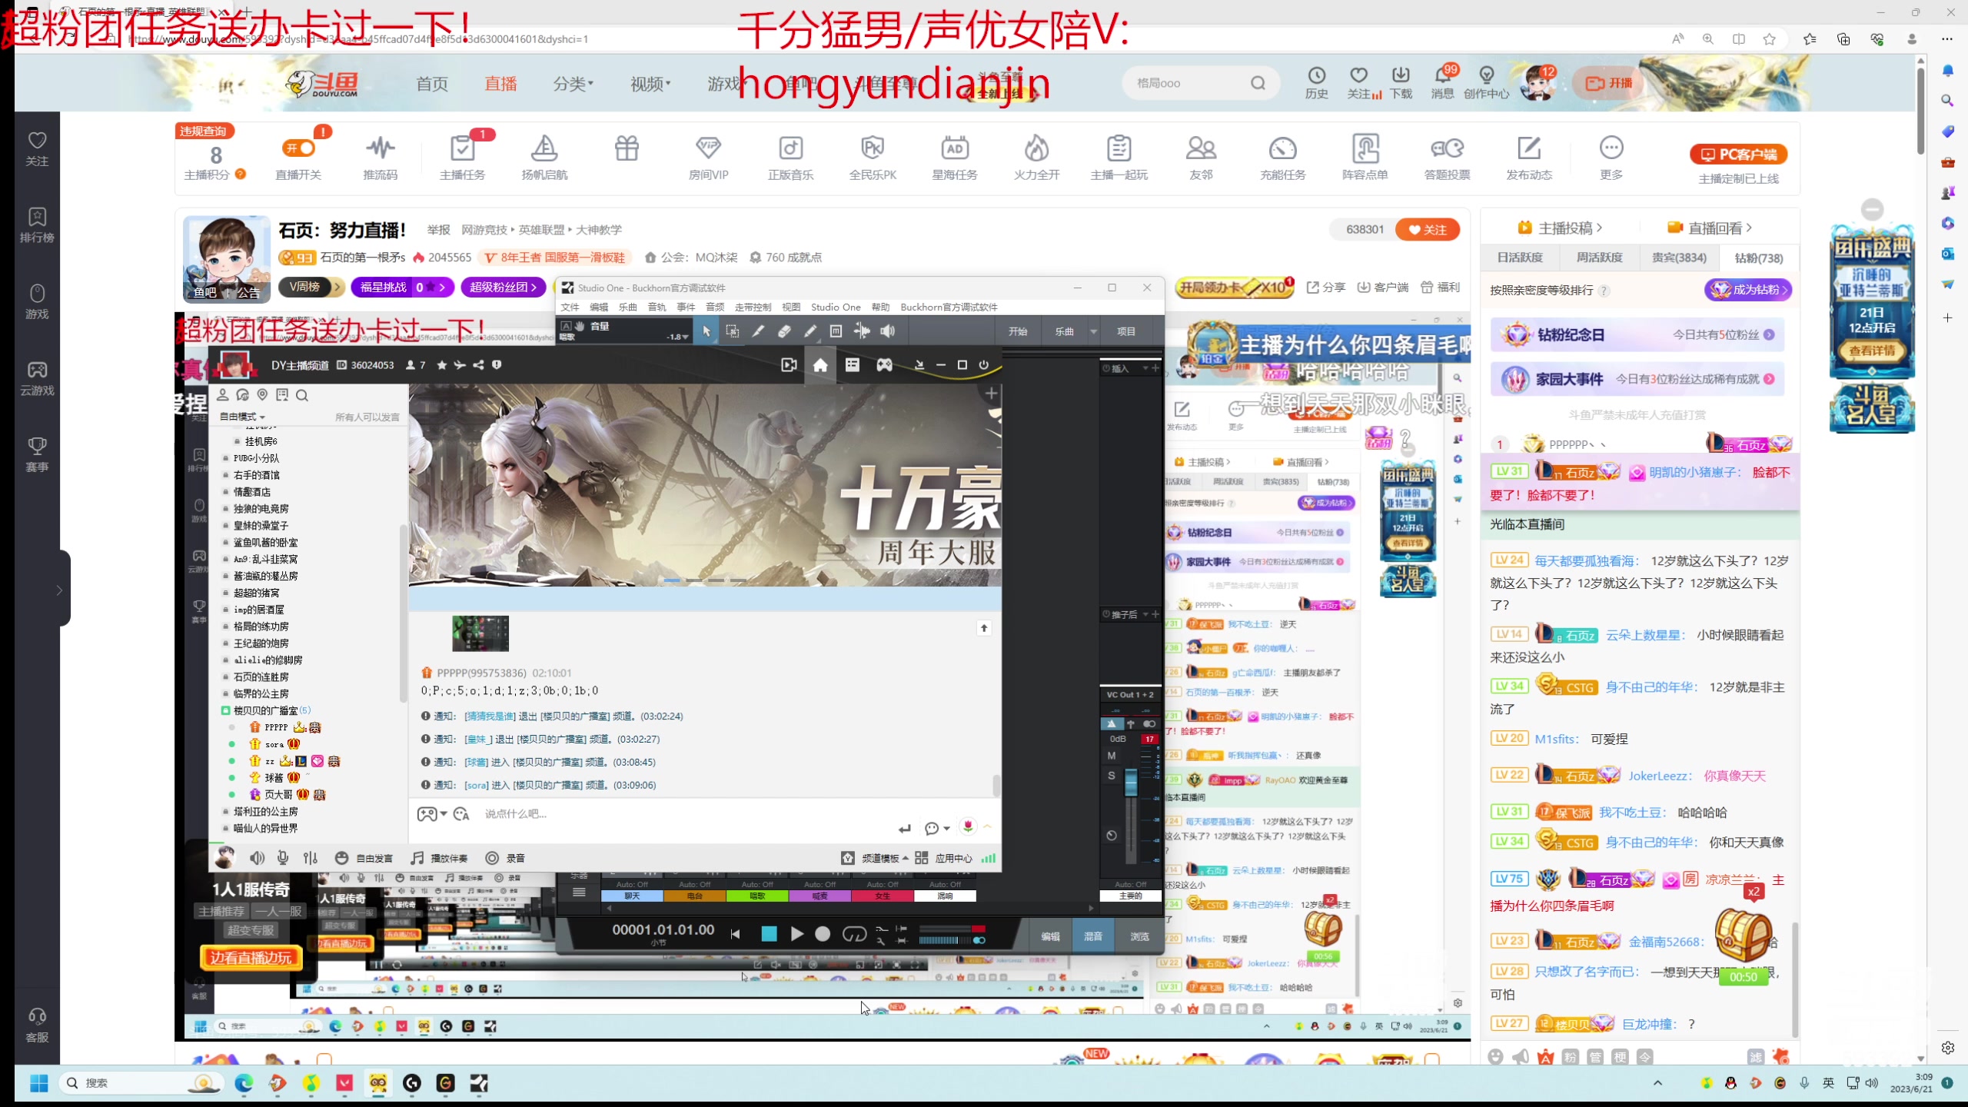Click the 关注 follow button beside 638301
1968x1107 pixels.
1427,229
